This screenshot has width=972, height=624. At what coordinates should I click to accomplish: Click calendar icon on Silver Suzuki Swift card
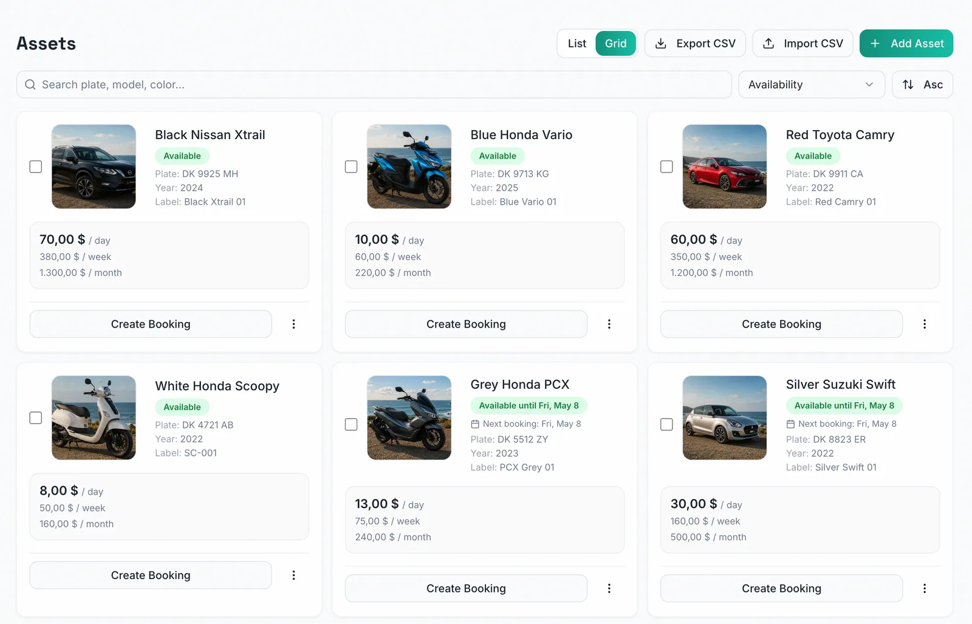click(790, 423)
